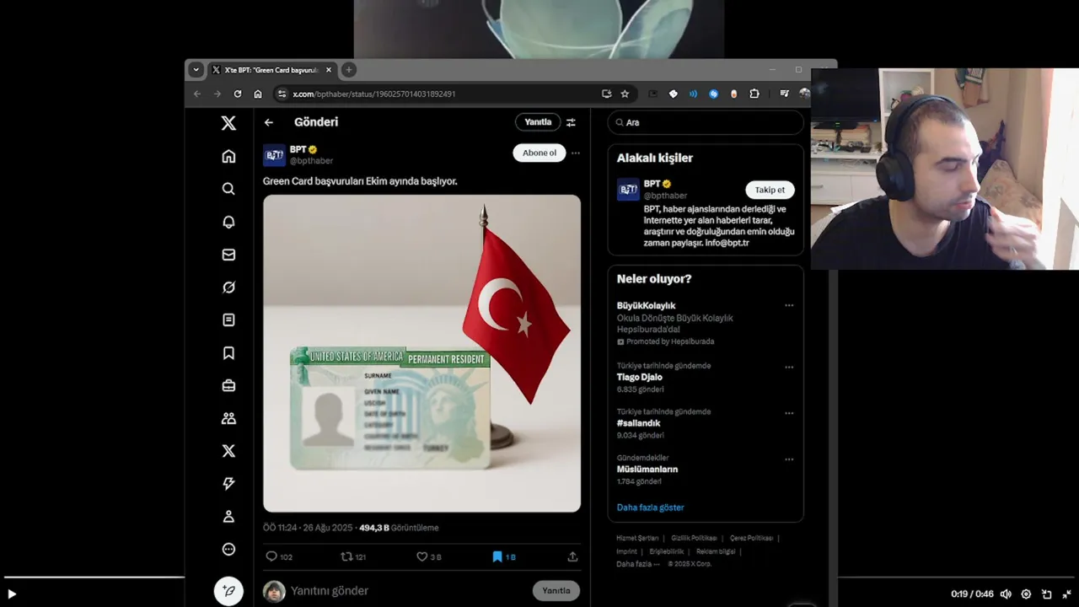Viewport: 1079px width, 607px height.
Task: Open Tiago Djalo trending topic
Action: coord(639,377)
